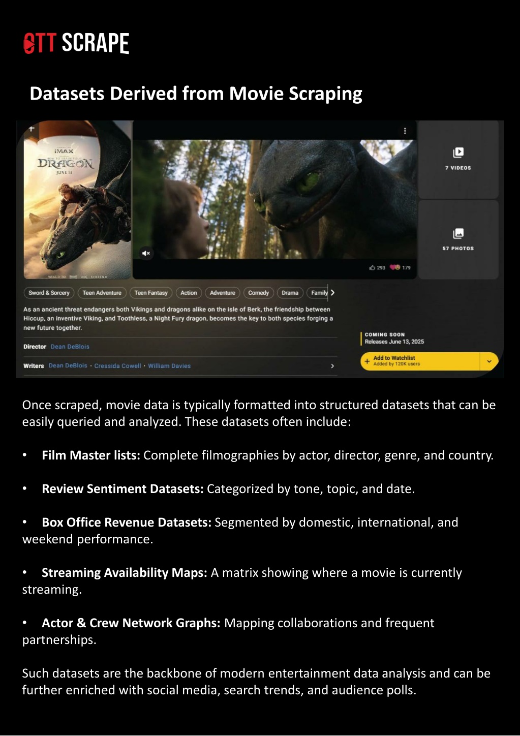
Task: Click the Actor & Crew Network Graphs bullet
Action: pos(228,631)
